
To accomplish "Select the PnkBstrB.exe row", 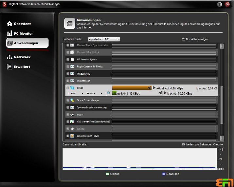I will 142,81.
